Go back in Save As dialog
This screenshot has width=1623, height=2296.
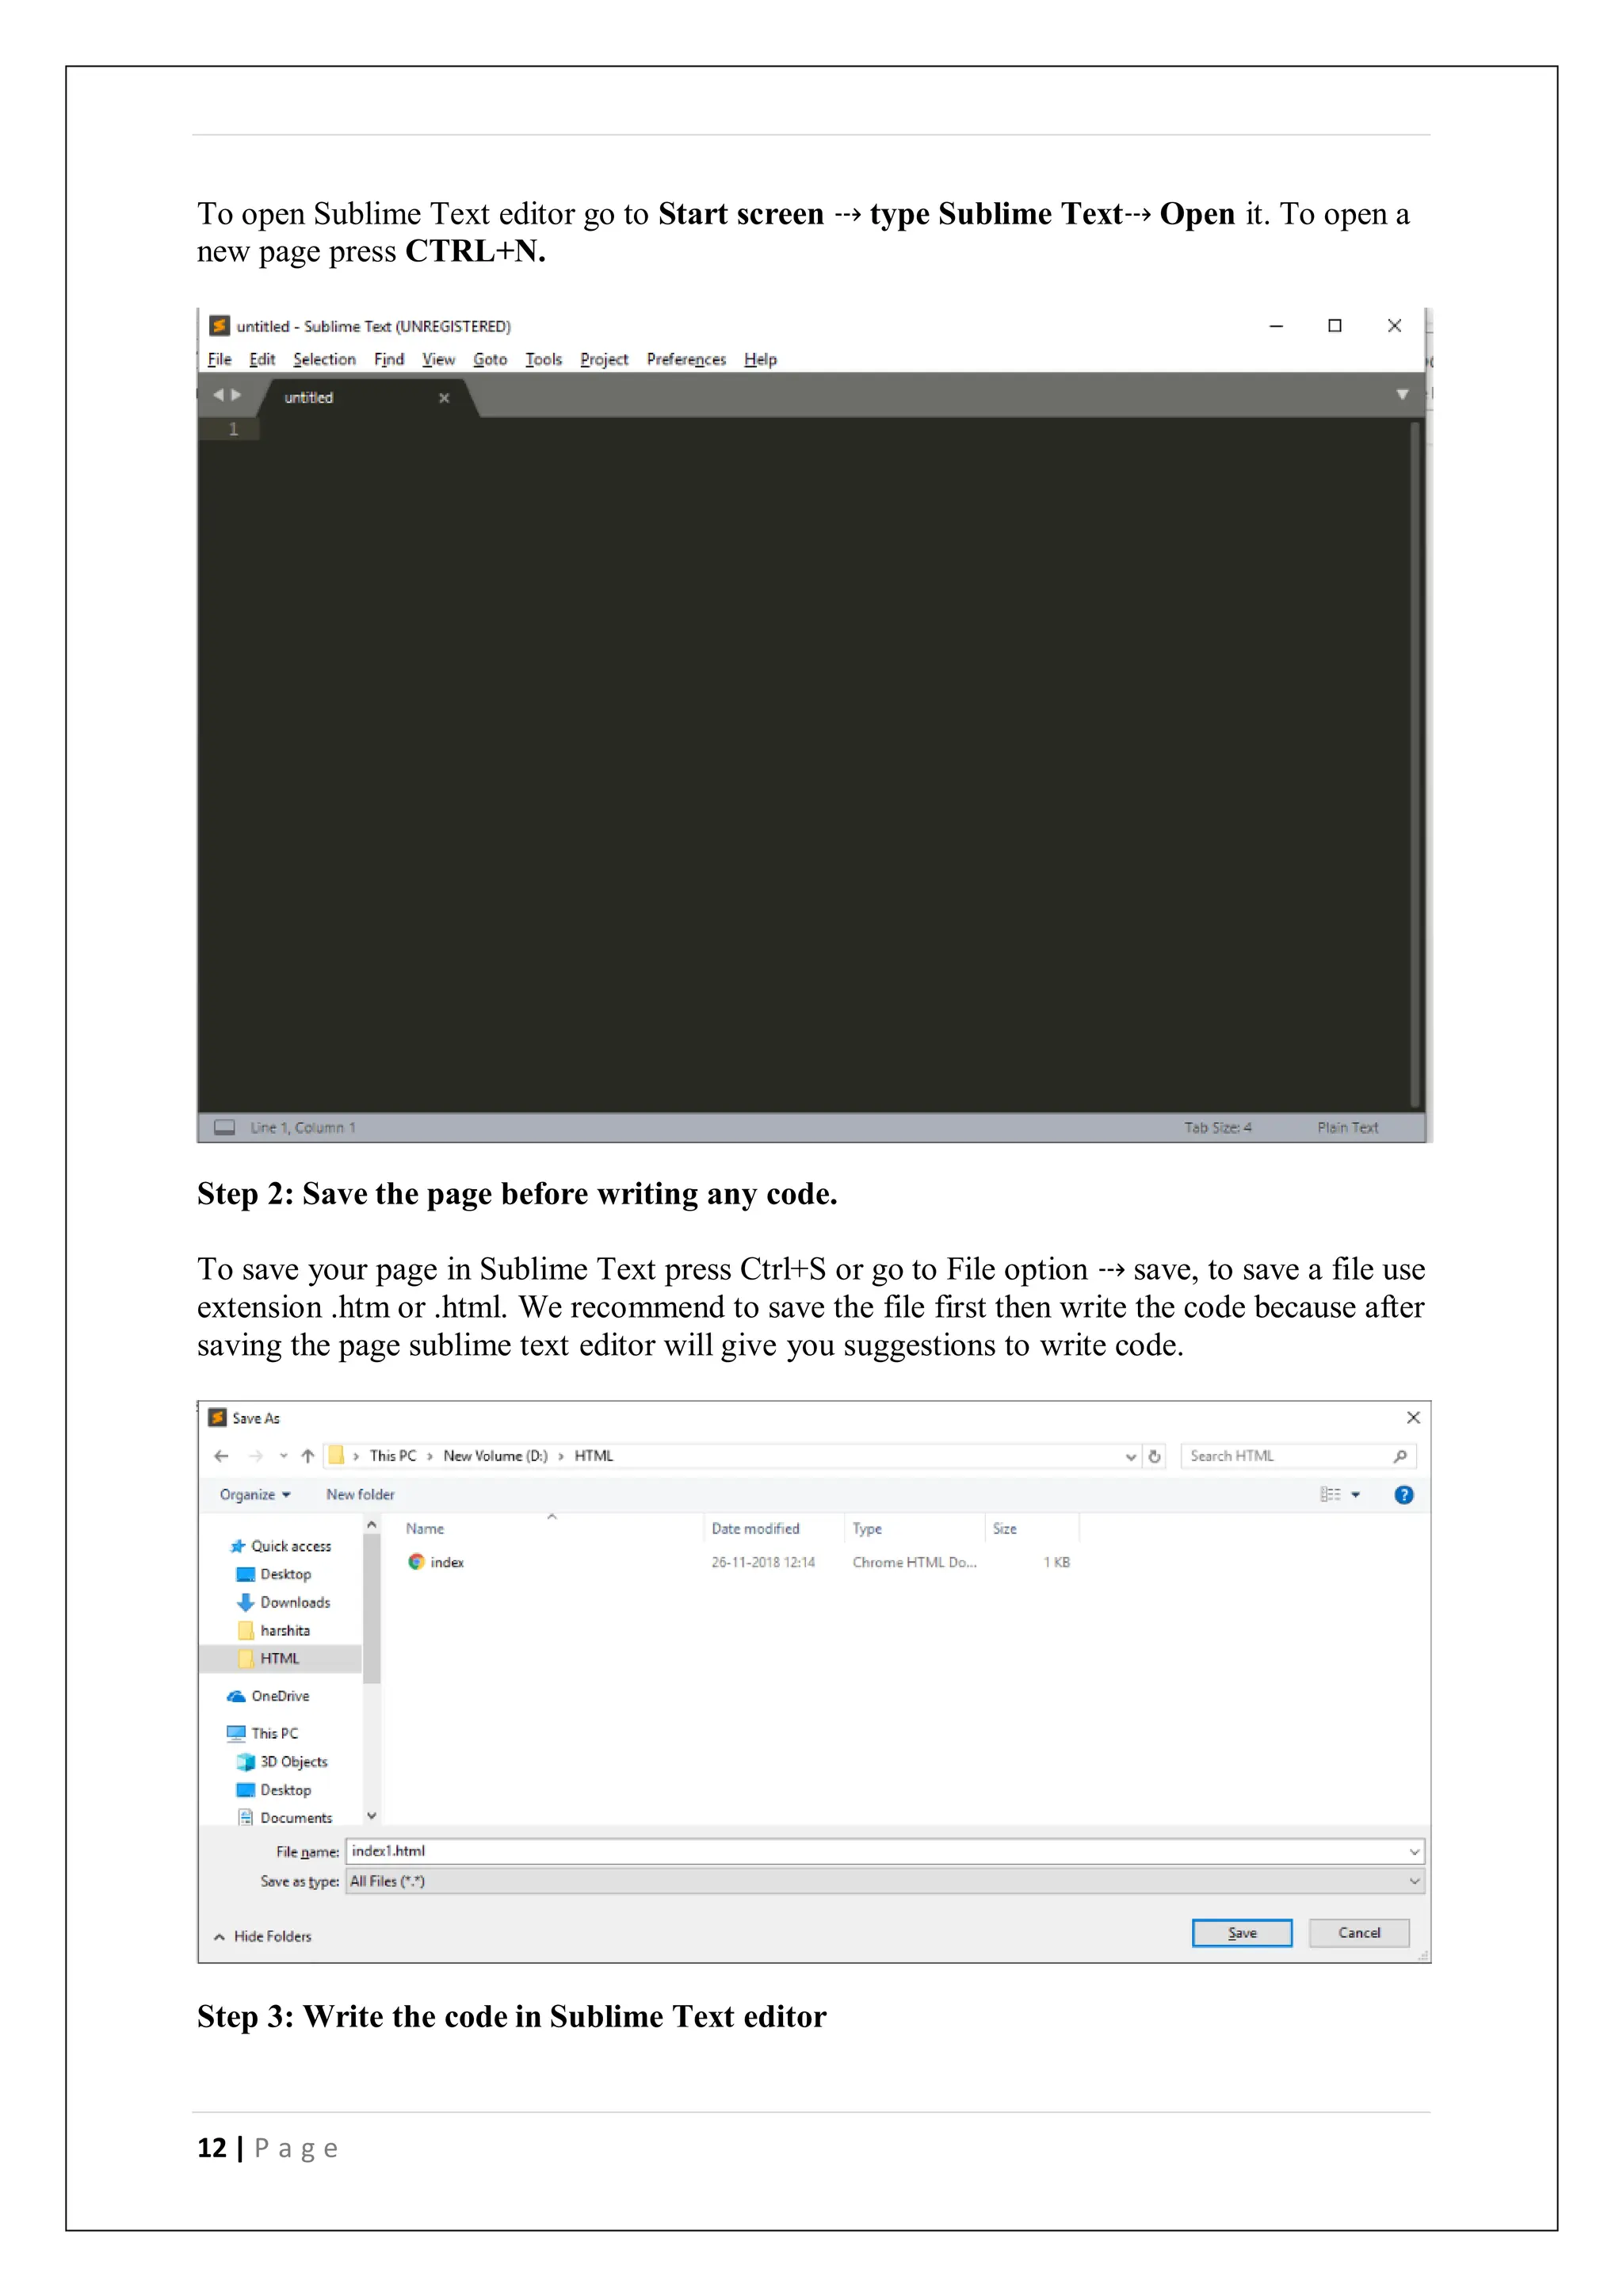(222, 1456)
